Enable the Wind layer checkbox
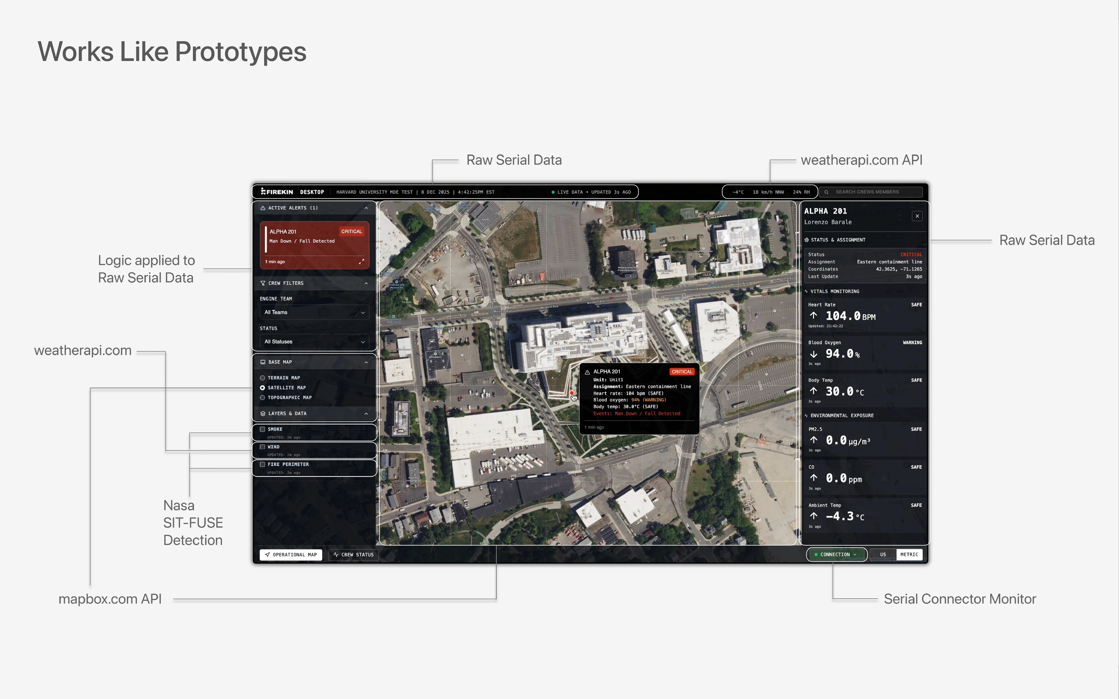The height and width of the screenshot is (699, 1119). [x=263, y=447]
